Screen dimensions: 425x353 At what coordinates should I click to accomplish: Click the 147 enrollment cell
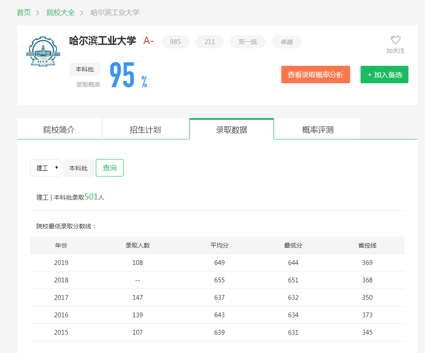(138, 297)
